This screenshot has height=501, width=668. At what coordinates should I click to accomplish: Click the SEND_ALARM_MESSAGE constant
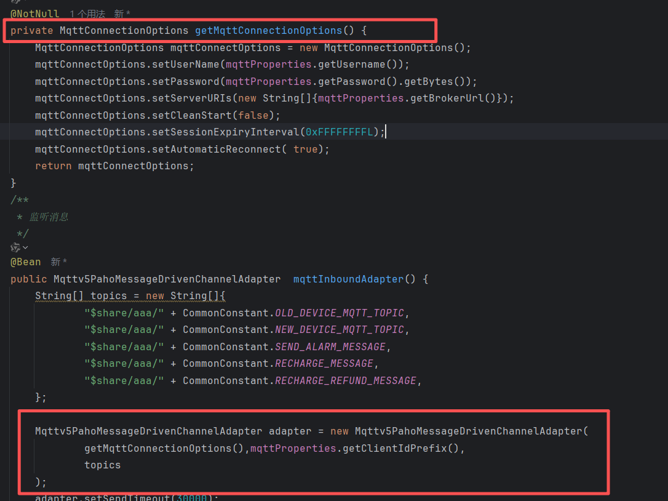(330, 347)
